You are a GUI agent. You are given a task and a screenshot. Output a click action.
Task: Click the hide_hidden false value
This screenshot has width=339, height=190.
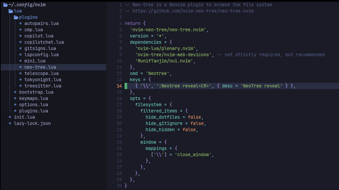click(x=189, y=130)
